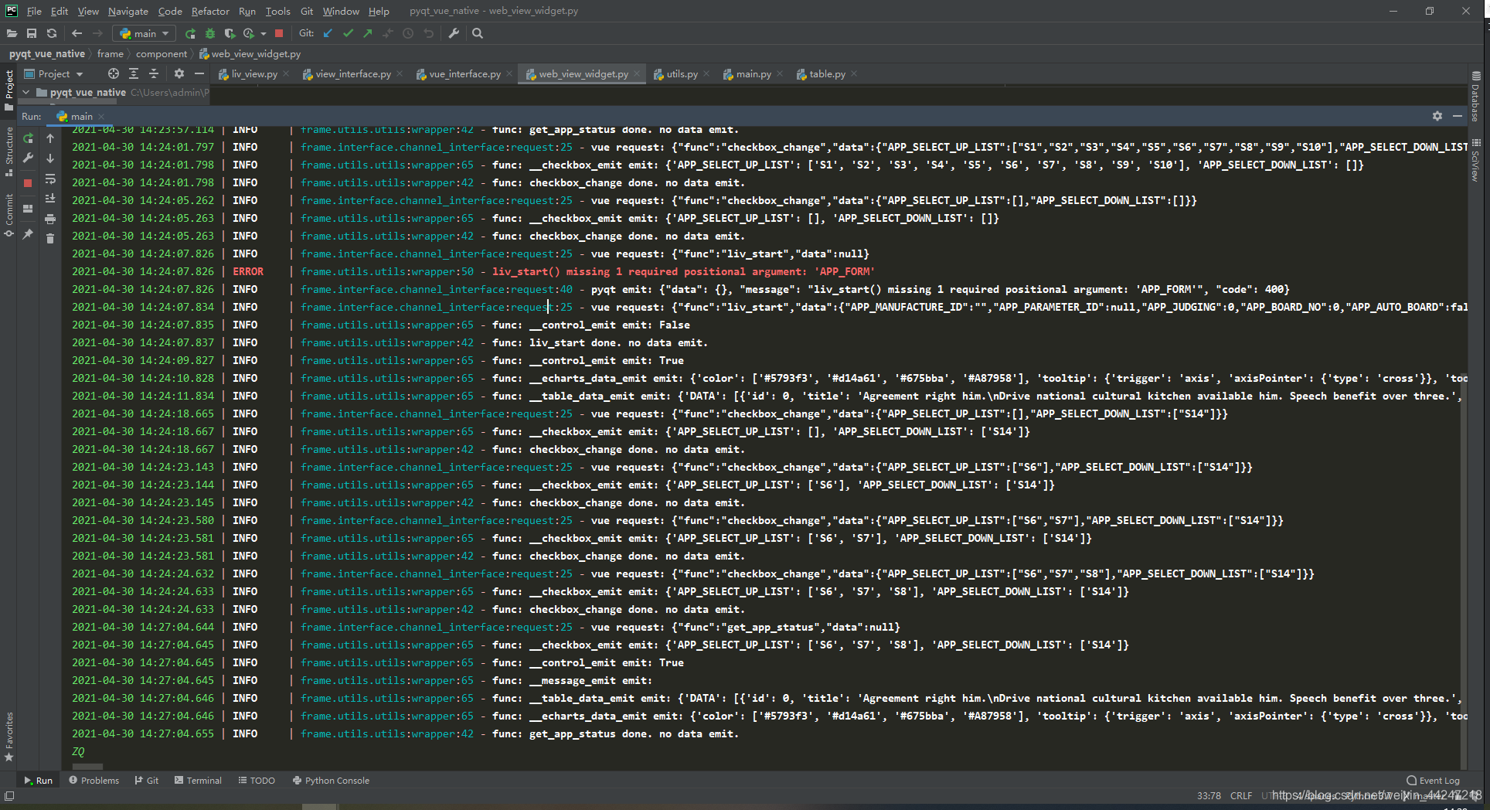The height and width of the screenshot is (810, 1490).
Task: Toggle the Database tool window
Action: (x=1475, y=97)
